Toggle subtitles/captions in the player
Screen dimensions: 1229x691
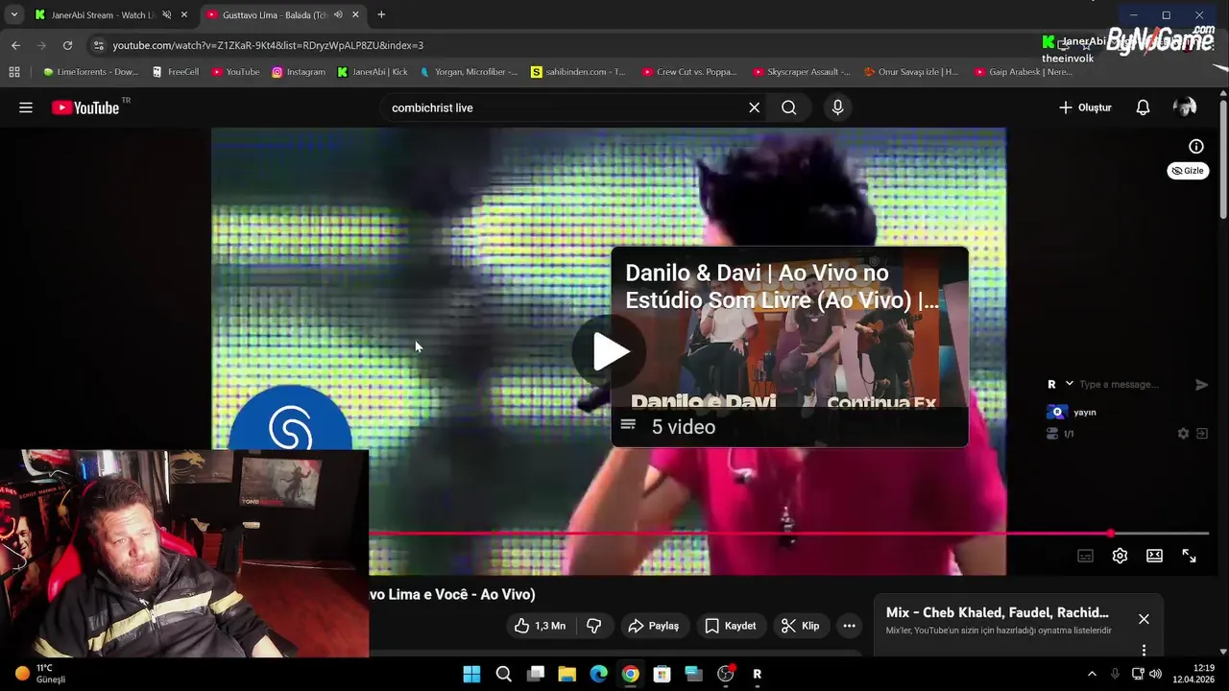tap(1085, 556)
